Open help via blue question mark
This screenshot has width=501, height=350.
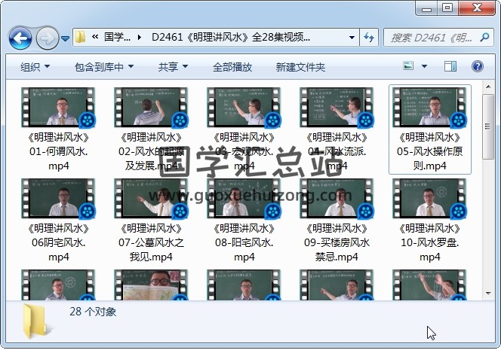477,67
